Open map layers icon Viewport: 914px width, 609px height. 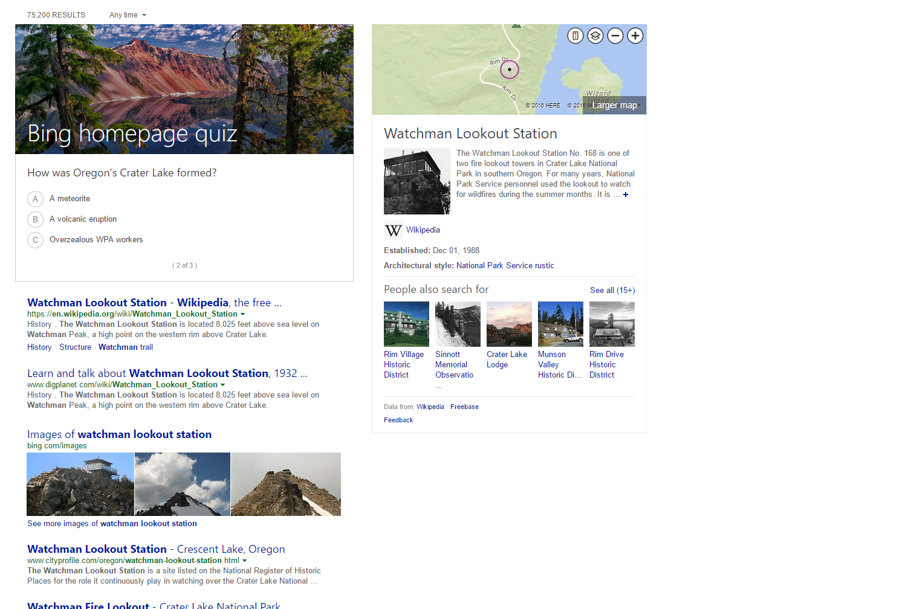tap(595, 36)
